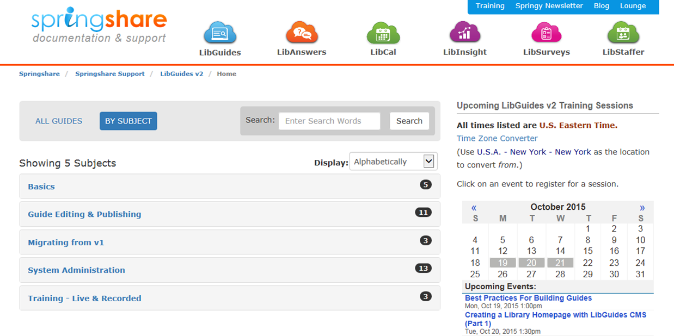The height and width of the screenshot is (336, 674).
Task: Click the Guide Editing count badge 11
Action: [x=423, y=213]
